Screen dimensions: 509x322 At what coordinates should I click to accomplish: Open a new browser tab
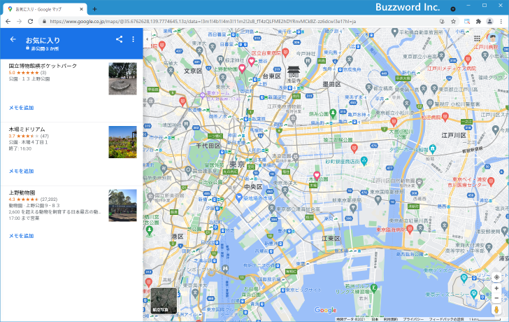click(x=94, y=9)
